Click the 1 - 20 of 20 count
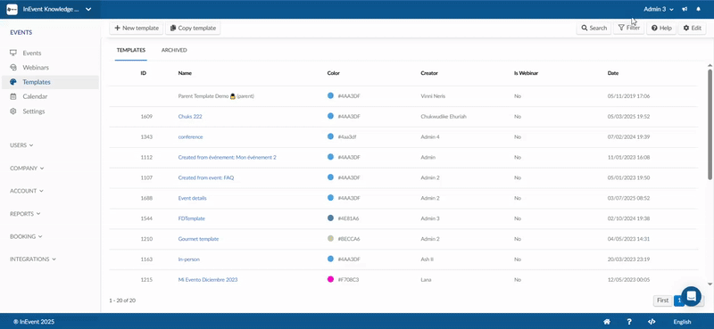Image resolution: width=714 pixels, height=329 pixels. click(122, 300)
